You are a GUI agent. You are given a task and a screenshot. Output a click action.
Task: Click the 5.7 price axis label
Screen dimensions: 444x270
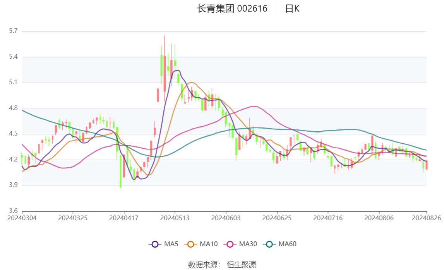point(13,31)
